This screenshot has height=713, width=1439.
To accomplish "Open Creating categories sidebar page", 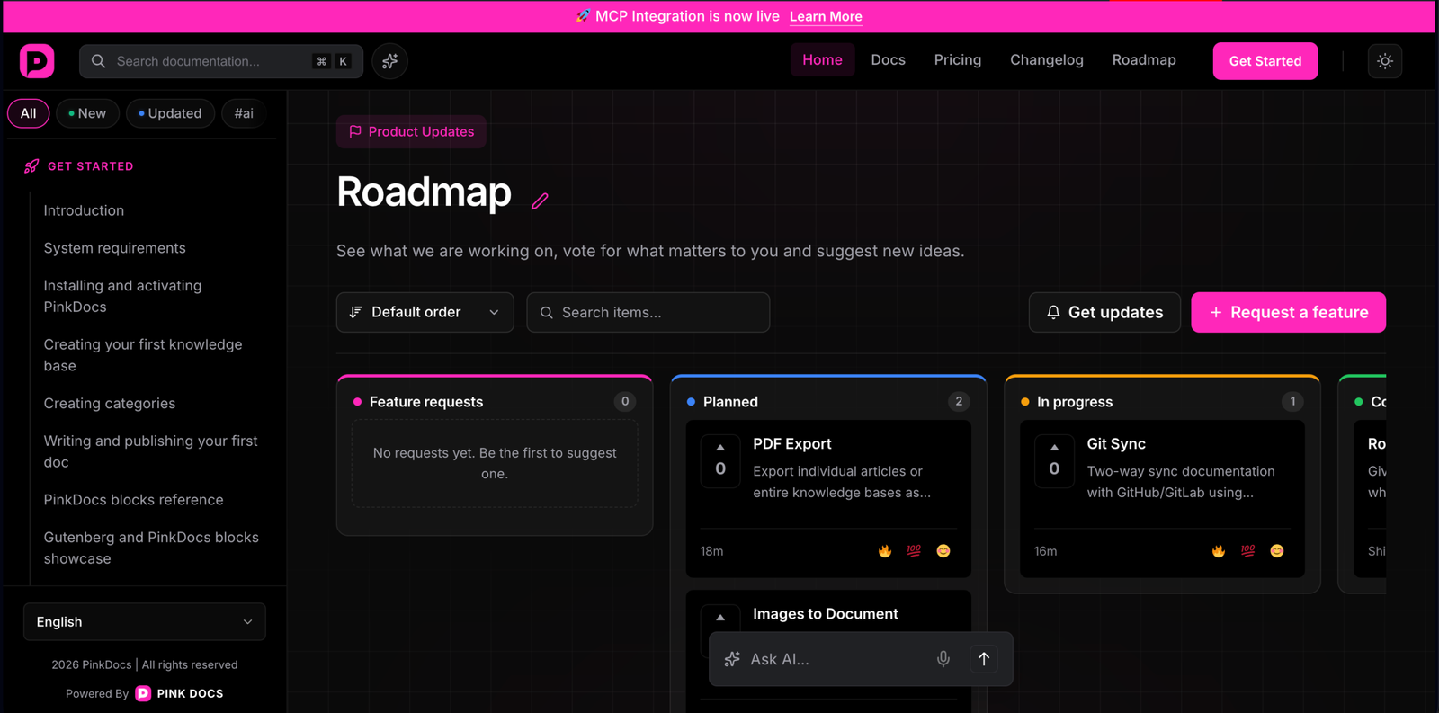I will (110, 404).
